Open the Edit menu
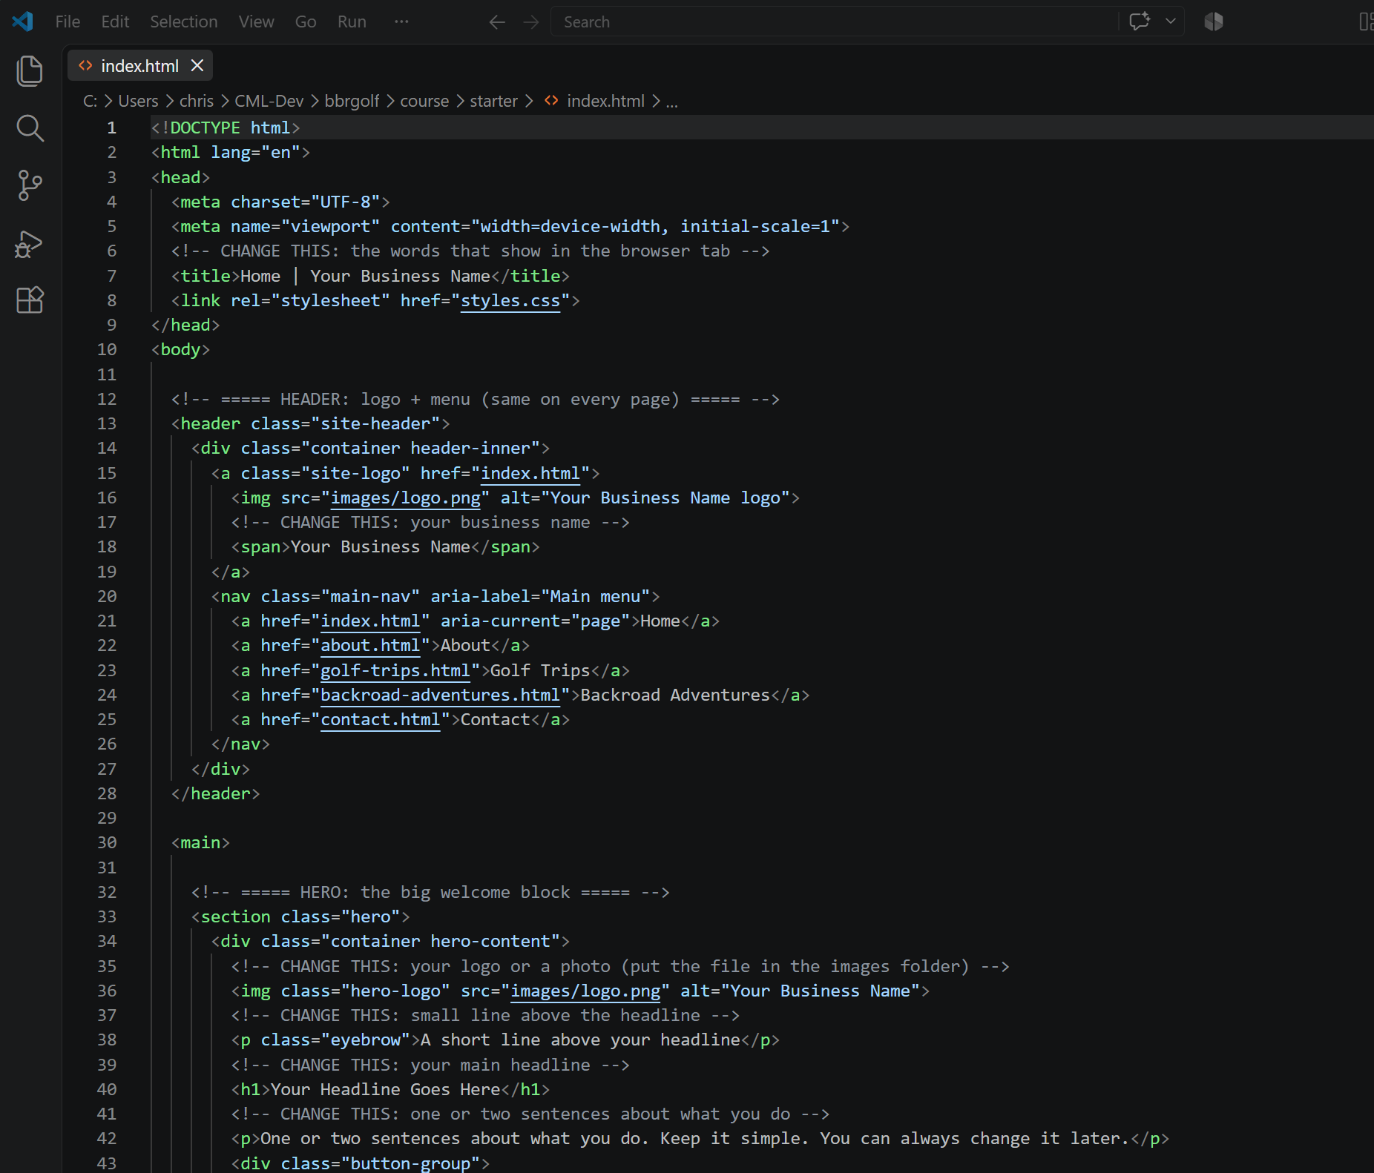 pyautogui.click(x=115, y=22)
